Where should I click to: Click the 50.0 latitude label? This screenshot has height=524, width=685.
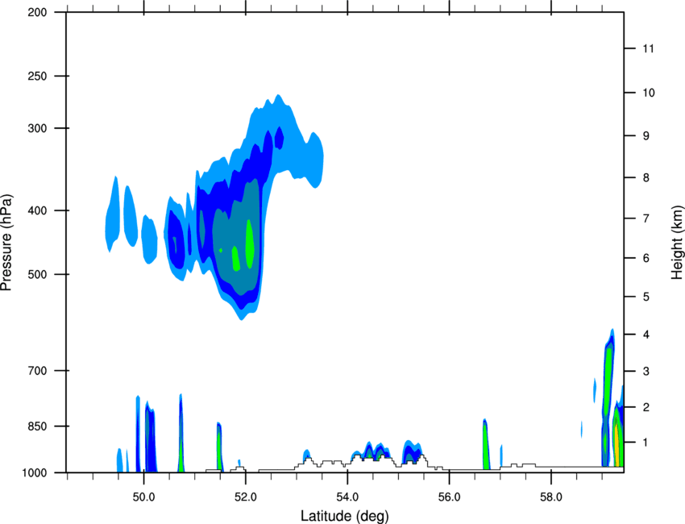pyautogui.click(x=143, y=497)
